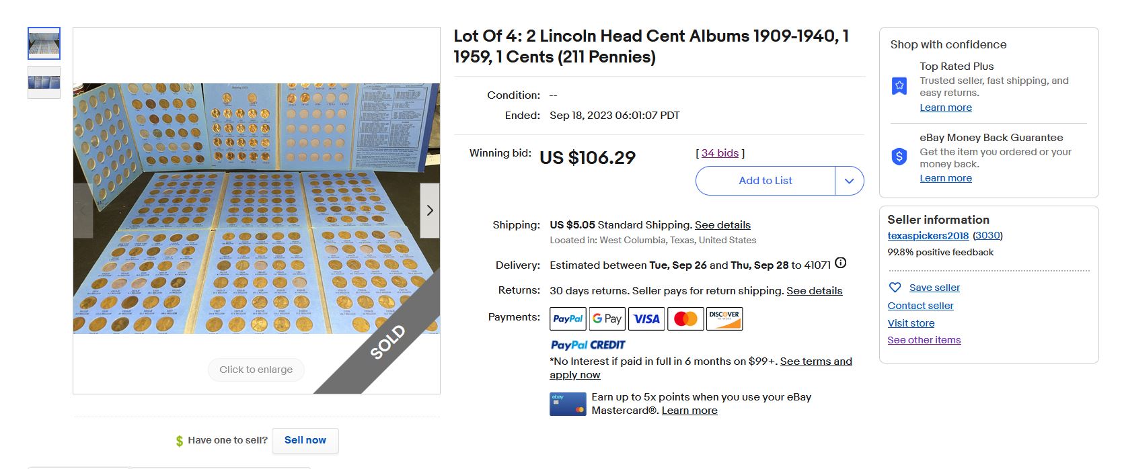1122x469 pixels.
Task: Select the first coin album thumbnail
Action: pos(44,44)
